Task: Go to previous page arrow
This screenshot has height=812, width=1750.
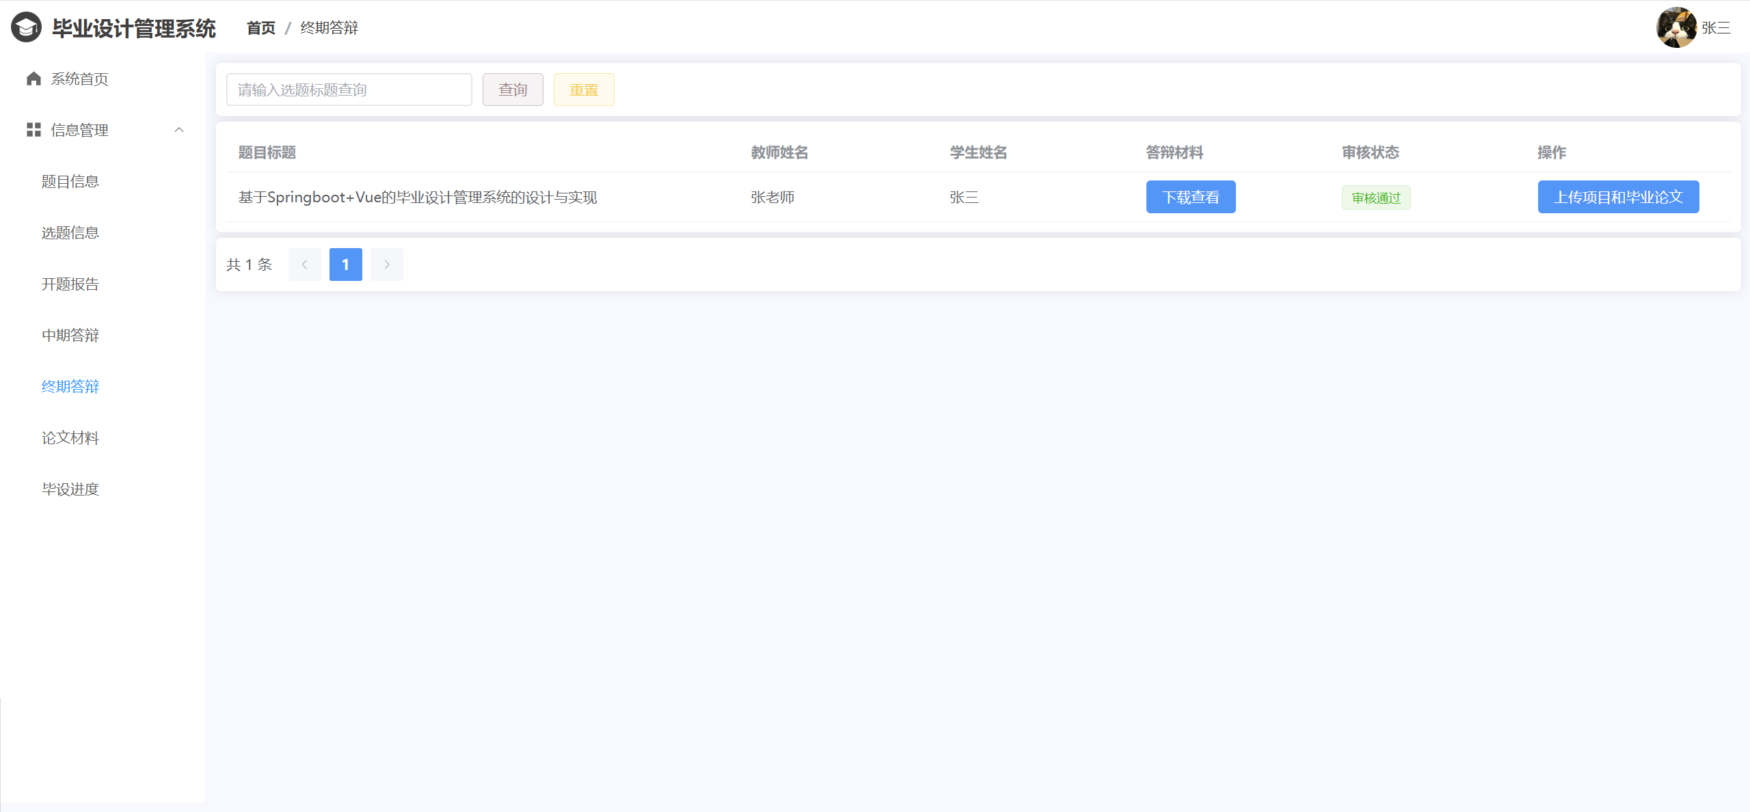Action: coord(305,265)
